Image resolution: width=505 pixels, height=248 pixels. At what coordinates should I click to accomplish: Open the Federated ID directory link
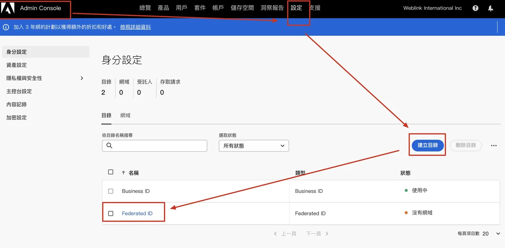(137, 213)
